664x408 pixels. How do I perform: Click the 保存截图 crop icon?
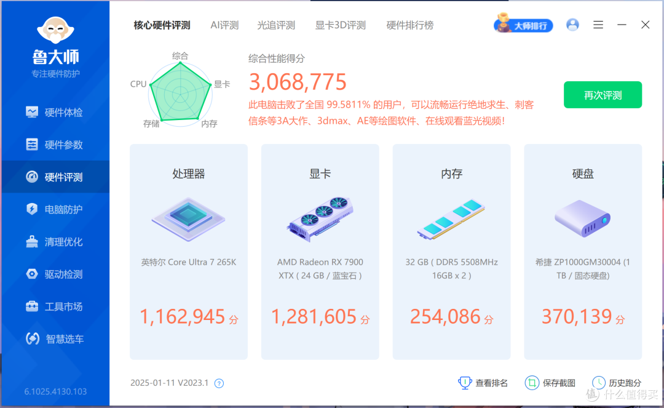(x=532, y=383)
